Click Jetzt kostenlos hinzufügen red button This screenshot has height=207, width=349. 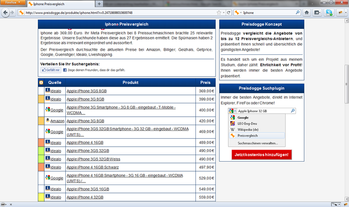262,155
